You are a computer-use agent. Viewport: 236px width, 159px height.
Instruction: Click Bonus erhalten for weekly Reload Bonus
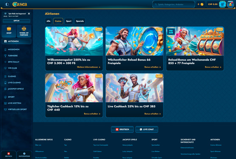coord(153,67)
